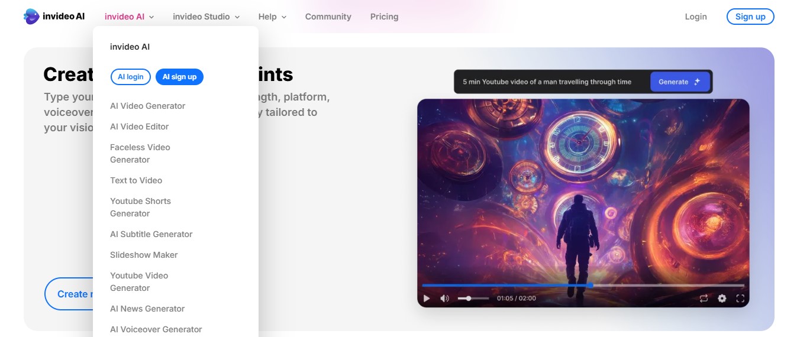
Task: Open the Pricing page
Action: coord(384,17)
